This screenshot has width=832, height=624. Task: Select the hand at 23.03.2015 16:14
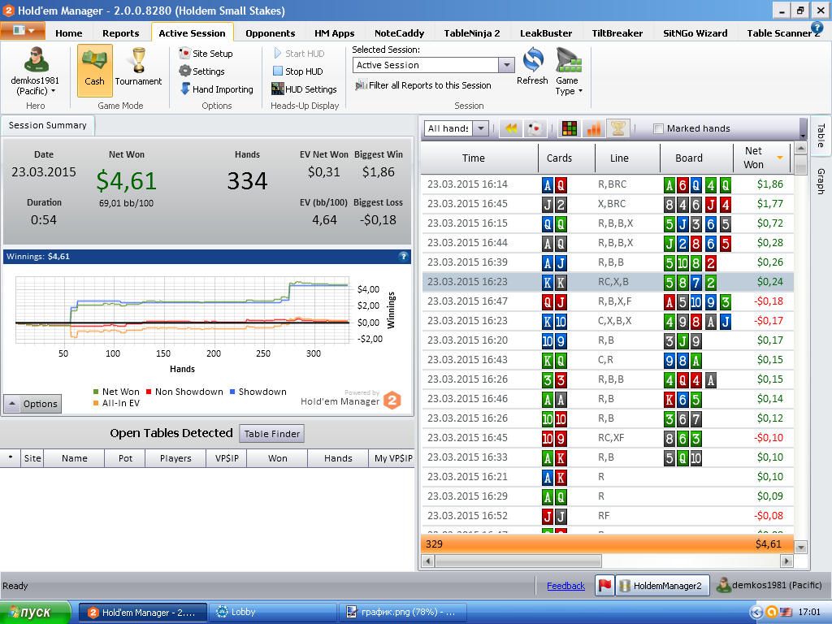[608, 184]
